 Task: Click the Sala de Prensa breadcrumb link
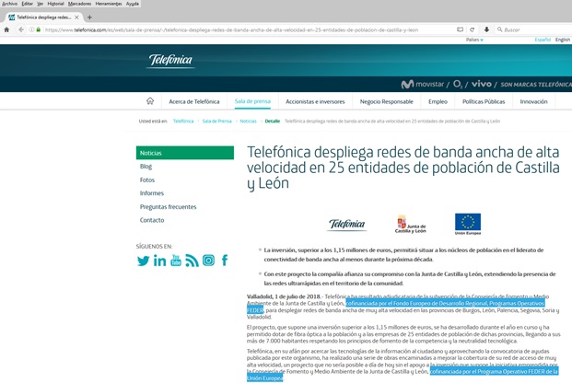[217, 122]
